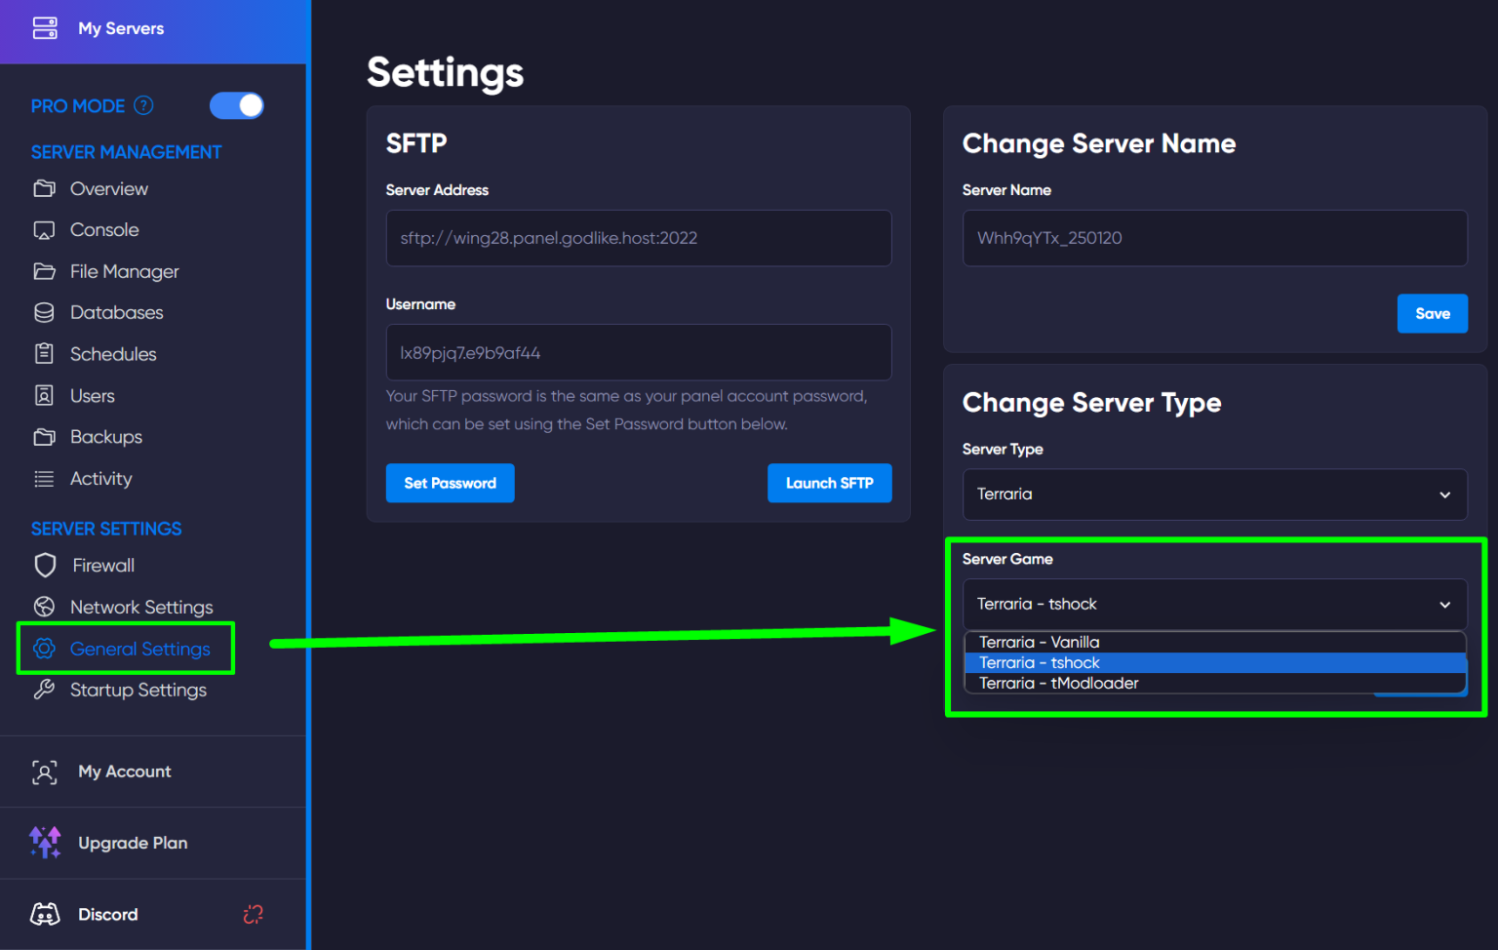Image resolution: width=1498 pixels, height=950 pixels.
Task: Save the new server name
Action: click(x=1432, y=313)
